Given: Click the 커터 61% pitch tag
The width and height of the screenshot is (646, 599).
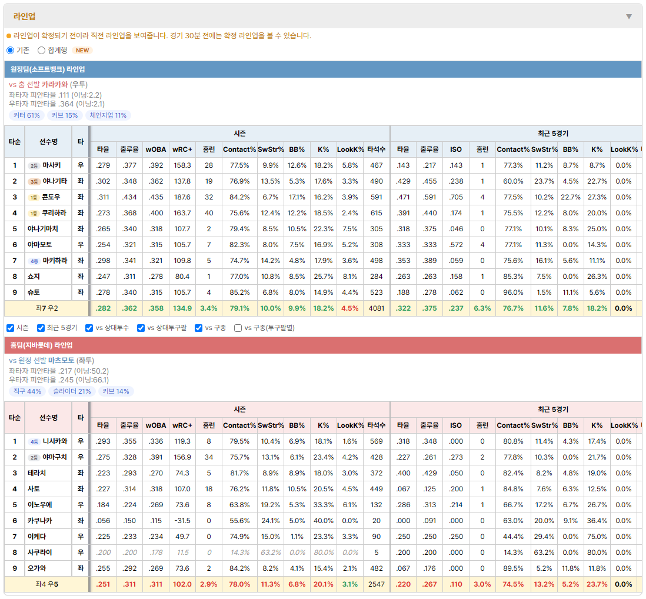Looking at the screenshot, I should 27,115.
